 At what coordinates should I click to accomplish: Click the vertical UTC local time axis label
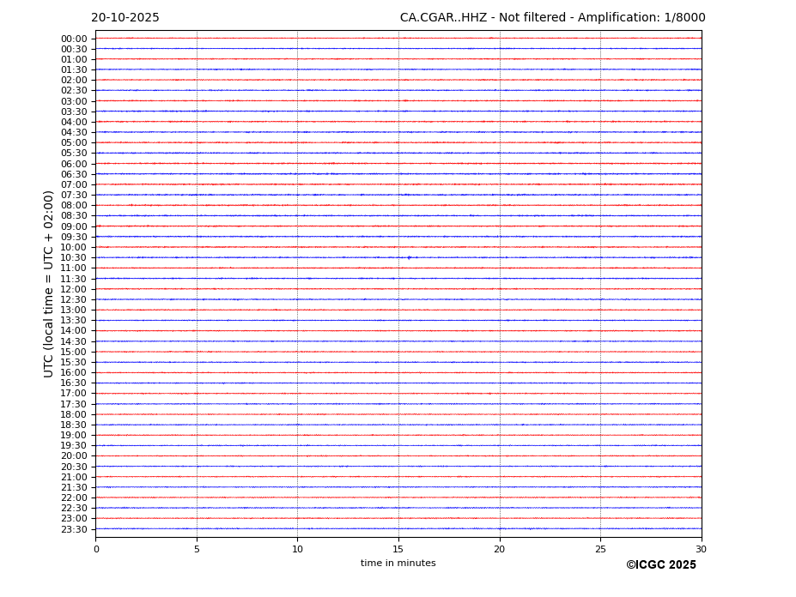(x=49, y=283)
